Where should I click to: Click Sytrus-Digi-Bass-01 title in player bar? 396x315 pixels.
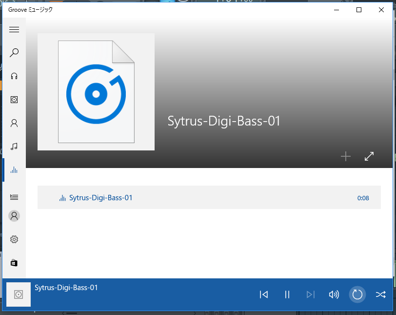[66, 288]
